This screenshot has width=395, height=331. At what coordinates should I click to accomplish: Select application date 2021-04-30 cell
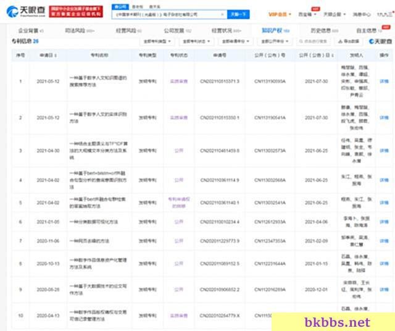(48, 151)
